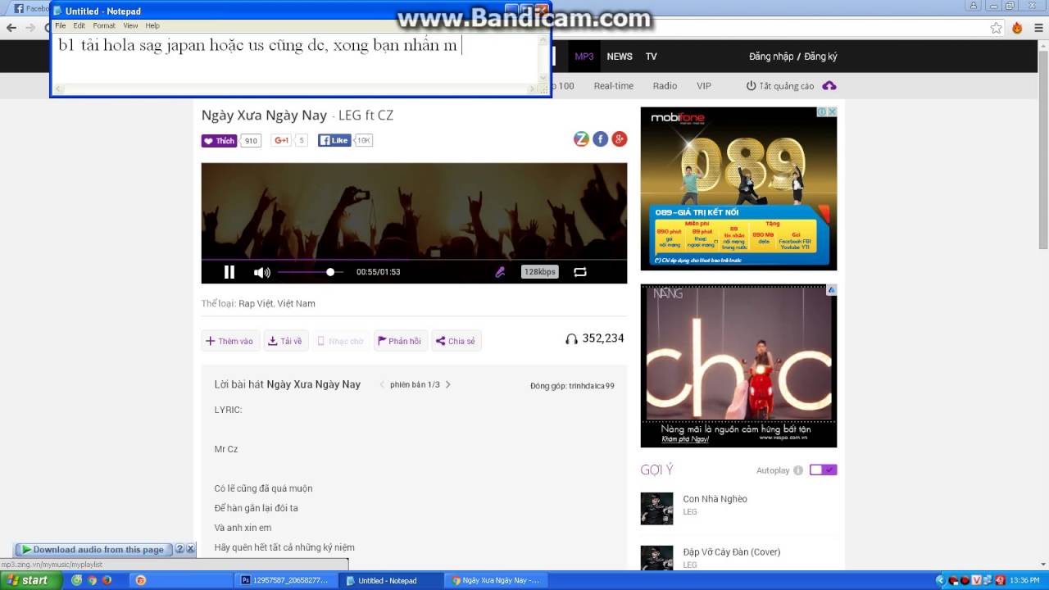Switch to Ngày Xưa Ngày Nay Chrome taskbar button
The height and width of the screenshot is (590, 1049).
pyautogui.click(x=496, y=580)
